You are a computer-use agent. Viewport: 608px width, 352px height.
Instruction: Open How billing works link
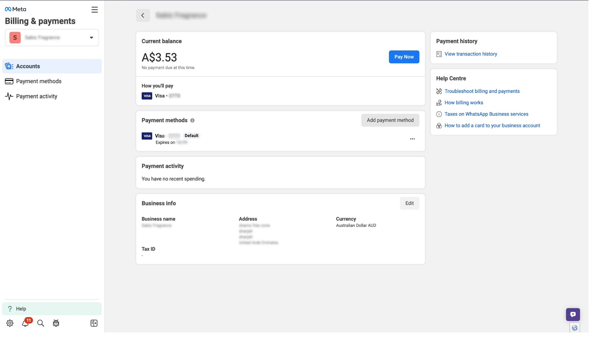pyautogui.click(x=464, y=103)
